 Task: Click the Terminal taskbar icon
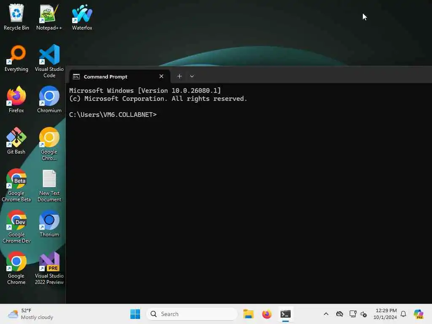tap(286, 314)
